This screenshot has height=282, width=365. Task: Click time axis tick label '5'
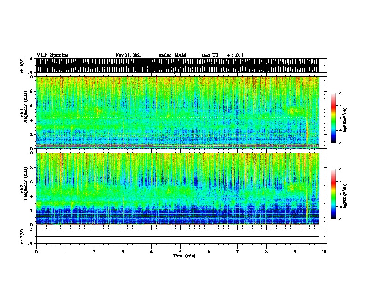pyautogui.click(x=180, y=251)
